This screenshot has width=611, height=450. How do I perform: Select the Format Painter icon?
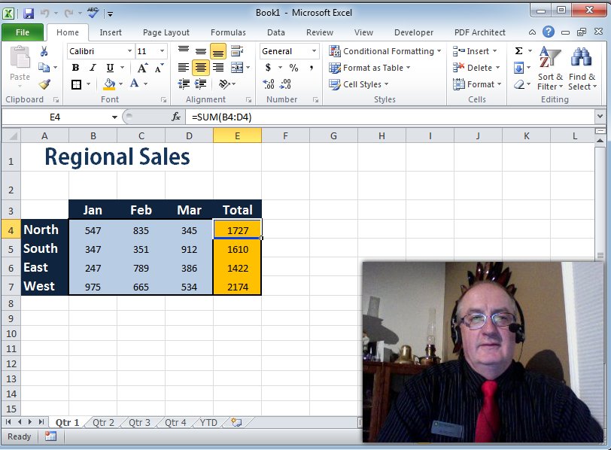point(43,83)
